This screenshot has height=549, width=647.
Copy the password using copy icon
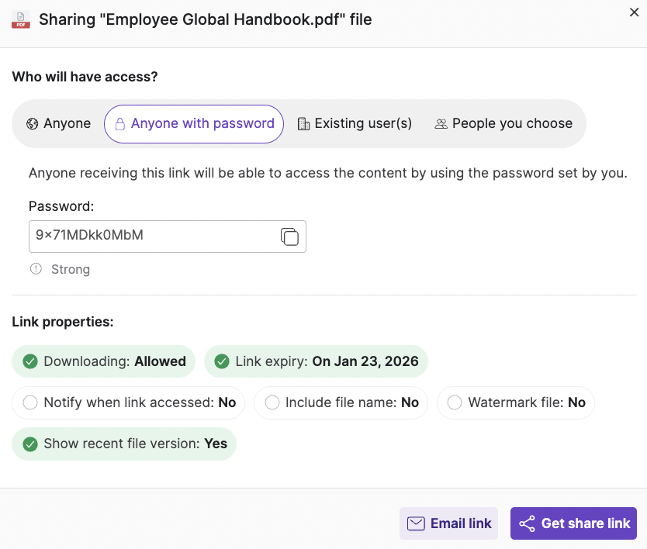(289, 237)
